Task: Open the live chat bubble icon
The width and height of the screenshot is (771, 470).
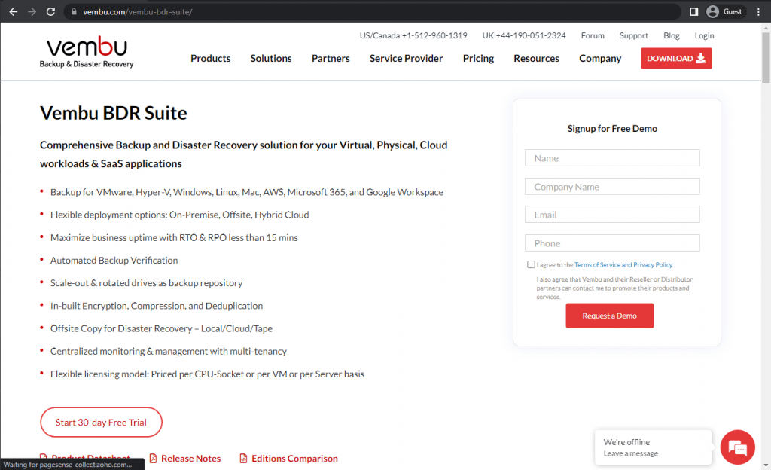Action: coord(738,447)
